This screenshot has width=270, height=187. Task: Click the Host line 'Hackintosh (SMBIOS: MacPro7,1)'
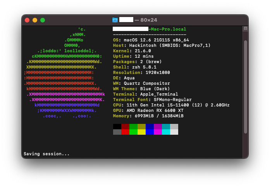(x=170, y=45)
